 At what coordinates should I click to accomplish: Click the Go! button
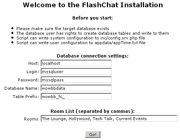pos(93,135)
